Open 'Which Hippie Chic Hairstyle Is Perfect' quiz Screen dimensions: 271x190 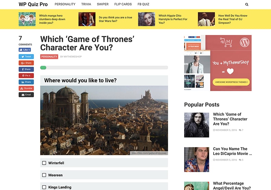point(173,19)
